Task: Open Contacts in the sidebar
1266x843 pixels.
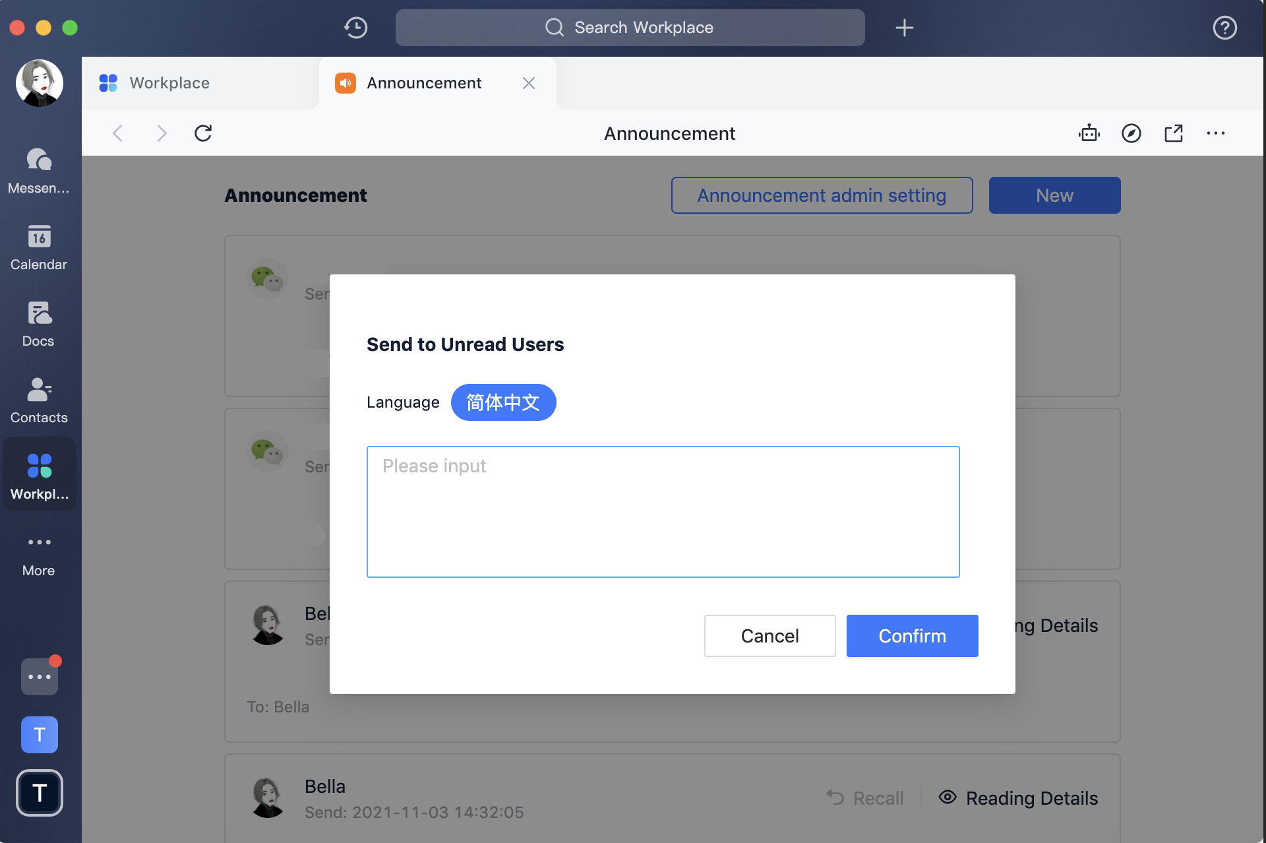Action: [x=39, y=399]
